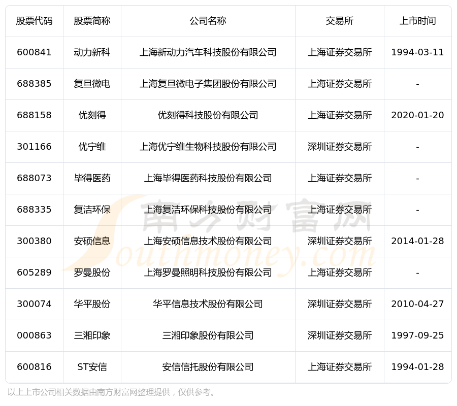Click the stock name 三湘印象
Screen dimensions: 457x406
(x=92, y=335)
